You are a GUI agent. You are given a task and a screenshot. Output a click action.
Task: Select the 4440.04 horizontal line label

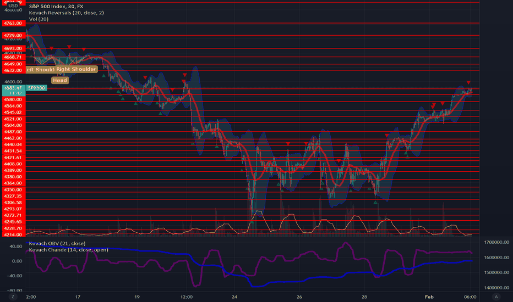(13, 144)
